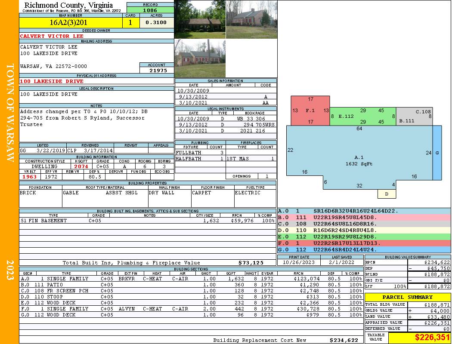Select G.0 112 WOOD DECK row
452x344 pixels.
[x=192, y=315]
